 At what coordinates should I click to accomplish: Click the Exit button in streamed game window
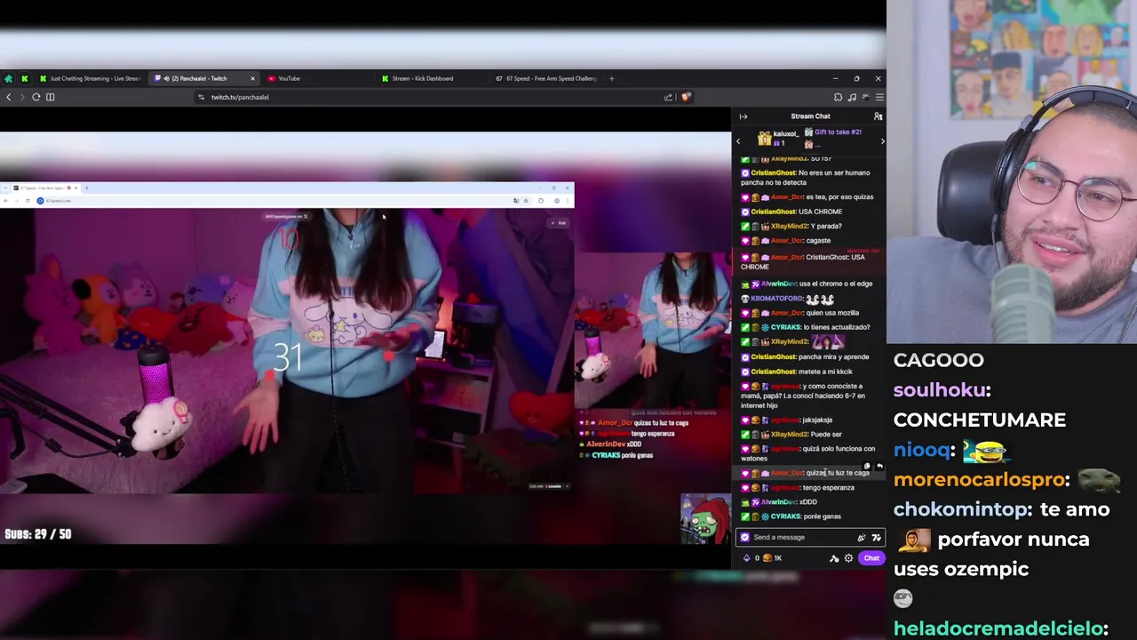click(x=558, y=223)
